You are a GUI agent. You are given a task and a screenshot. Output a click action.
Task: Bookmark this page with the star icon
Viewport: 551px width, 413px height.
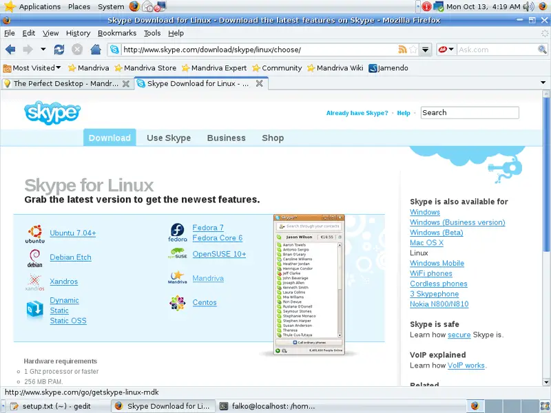(413, 50)
